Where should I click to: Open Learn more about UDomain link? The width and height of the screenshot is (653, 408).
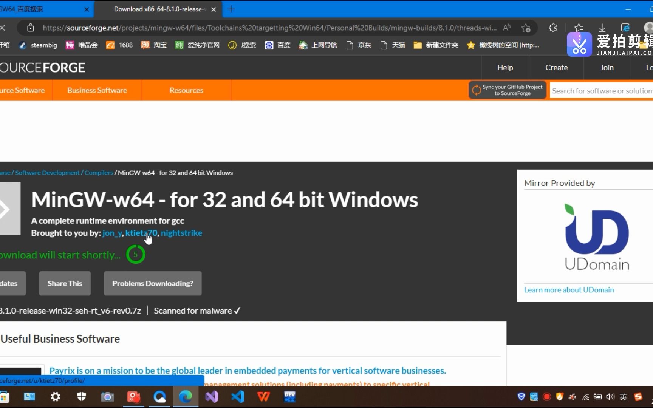(x=569, y=290)
